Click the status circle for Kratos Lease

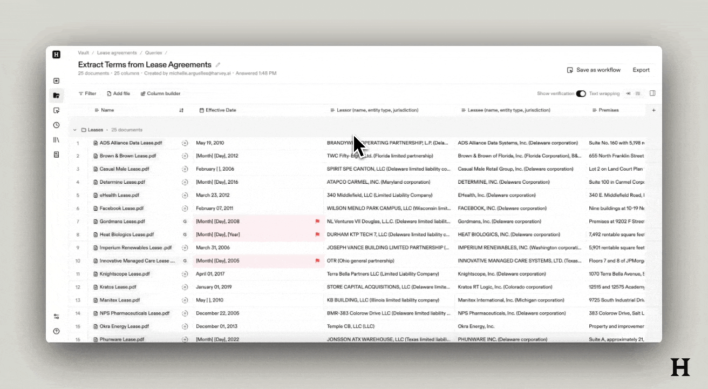pyautogui.click(x=185, y=287)
